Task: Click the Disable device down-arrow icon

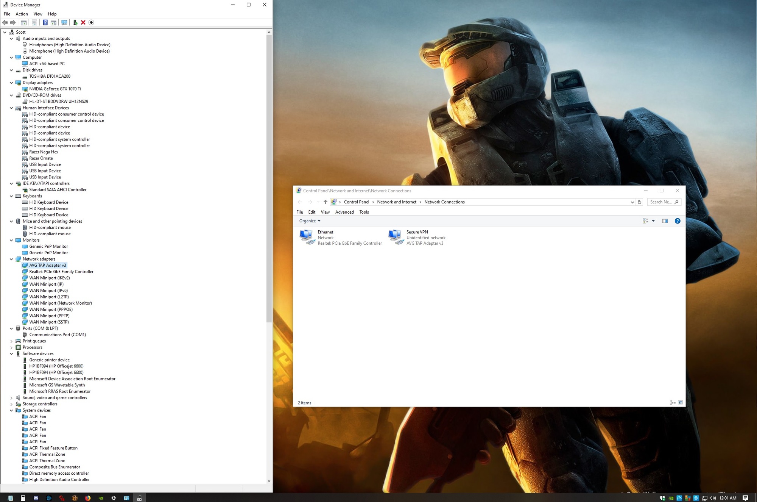Action: (x=91, y=23)
